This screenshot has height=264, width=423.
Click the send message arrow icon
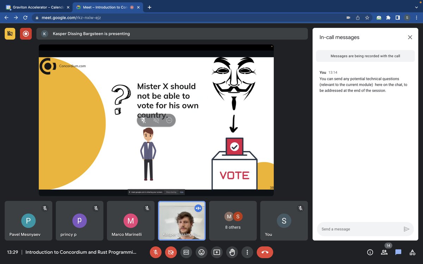[406, 229]
